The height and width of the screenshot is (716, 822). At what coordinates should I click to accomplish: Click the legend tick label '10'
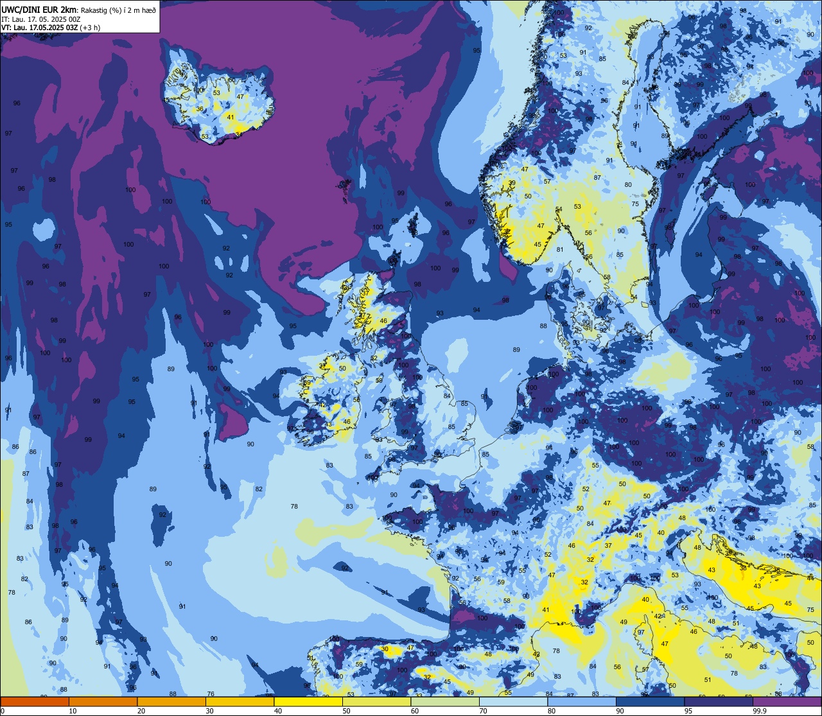(x=73, y=711)
